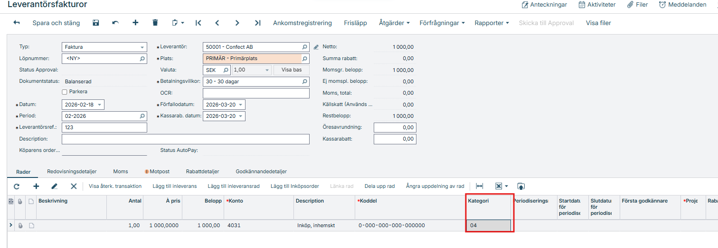
Task: Click fit columns width icon in grid
Action: 480,186
